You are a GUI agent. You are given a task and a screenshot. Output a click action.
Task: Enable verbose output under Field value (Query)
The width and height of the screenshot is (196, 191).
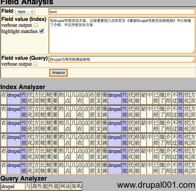point(36,64)
